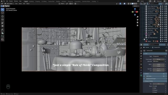The image size is (168, 95).
Task: Open the Edit menu
Action: (7, 1)
